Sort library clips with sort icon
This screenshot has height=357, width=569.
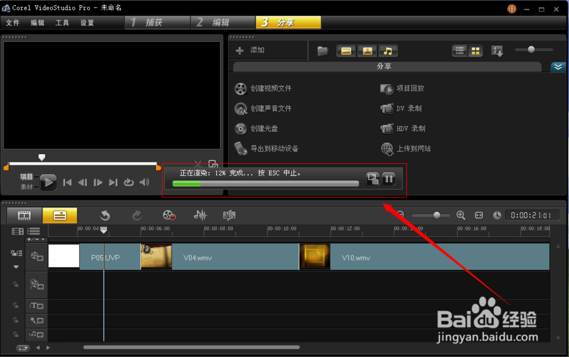tap(497, 51)
